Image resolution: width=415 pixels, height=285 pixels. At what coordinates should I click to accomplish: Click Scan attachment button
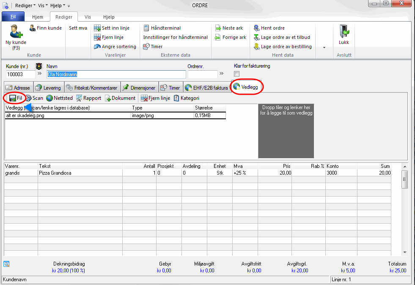coord(34,98)
